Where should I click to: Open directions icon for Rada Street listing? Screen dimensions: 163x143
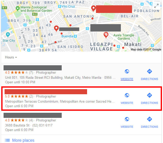tap(150, 71)
